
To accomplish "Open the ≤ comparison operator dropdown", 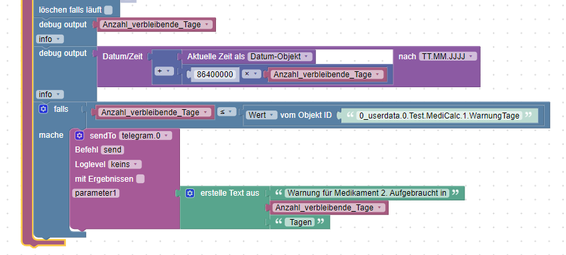I will (x=227, y=112).
